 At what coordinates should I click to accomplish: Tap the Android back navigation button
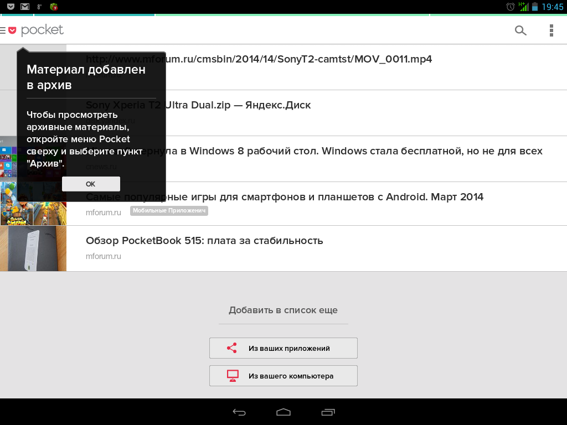click(239, 412)
